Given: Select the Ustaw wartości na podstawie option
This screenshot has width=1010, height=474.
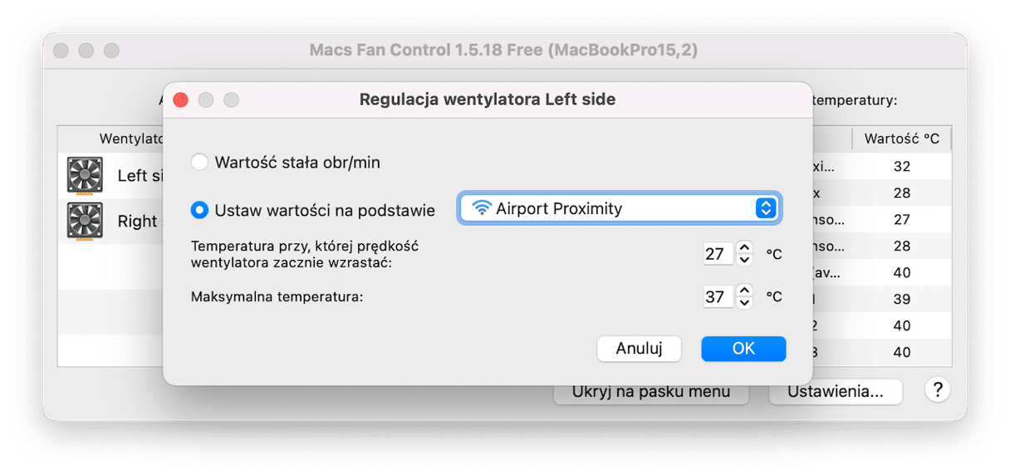Looking at the screenshot, I should click(x=199, y=210).
